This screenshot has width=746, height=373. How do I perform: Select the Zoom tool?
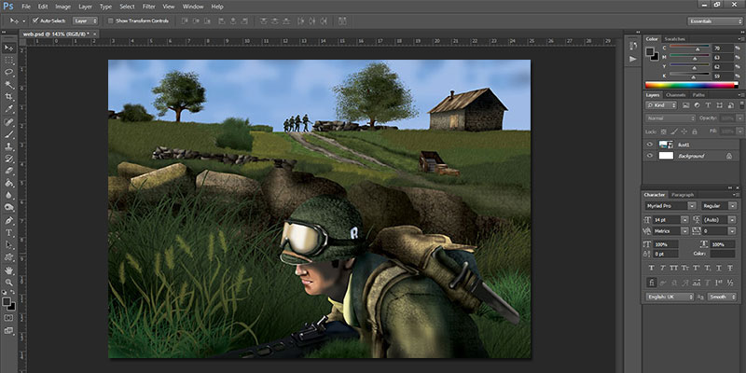pos(9,283)
